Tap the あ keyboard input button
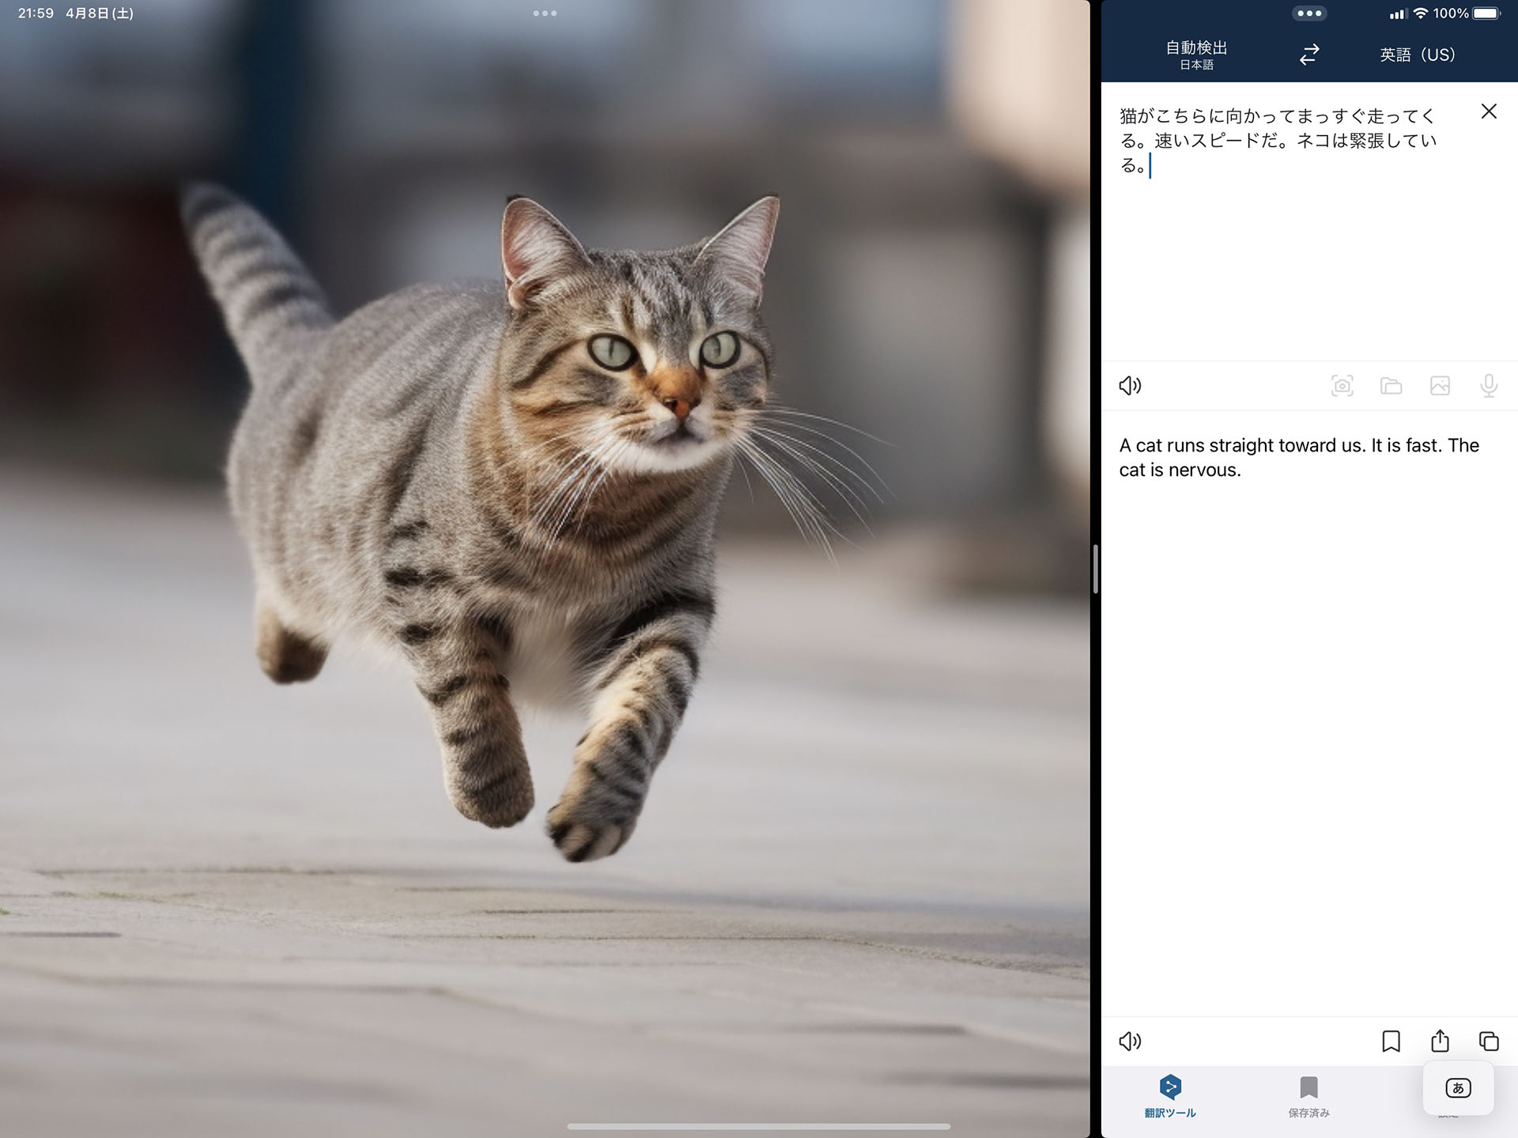Screen dimensions: 1518x1138 [x=1458, y=1088]
